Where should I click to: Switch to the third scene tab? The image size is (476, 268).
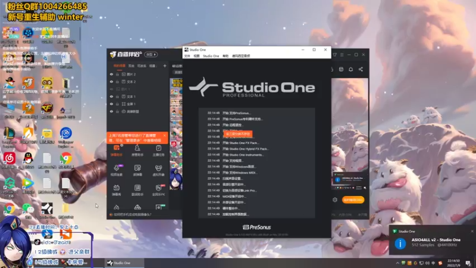pyautogui.click(x=142, y=66)
